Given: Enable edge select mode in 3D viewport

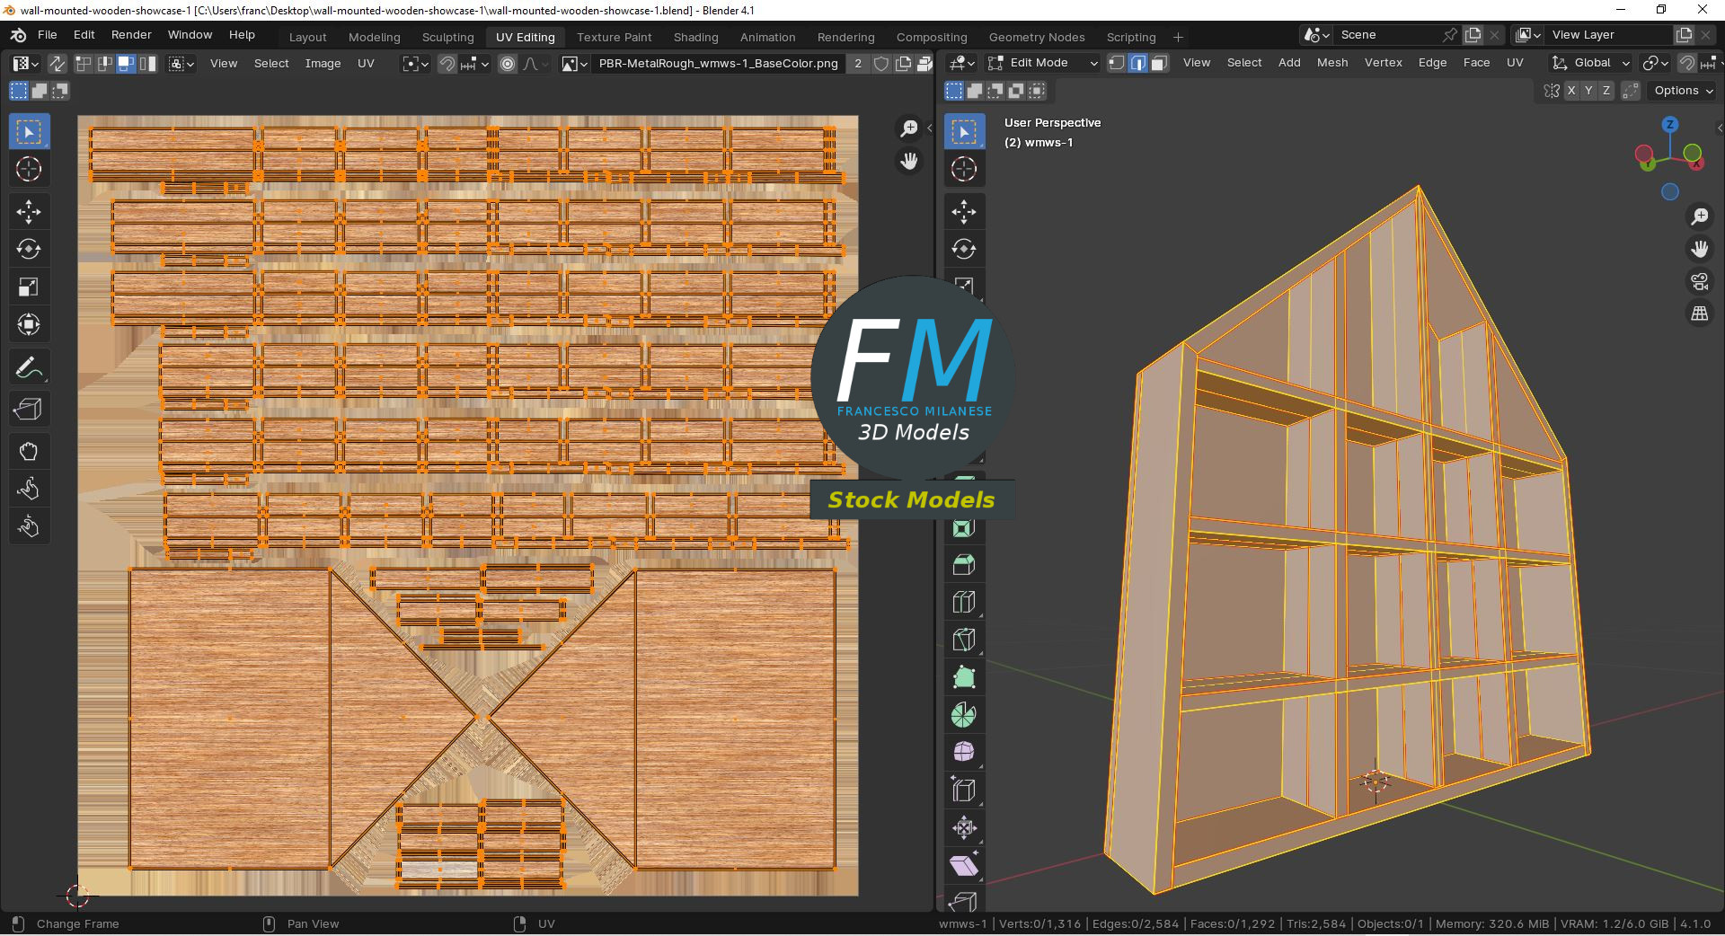Looking at the screenshot, I should tap(1137, 63).
